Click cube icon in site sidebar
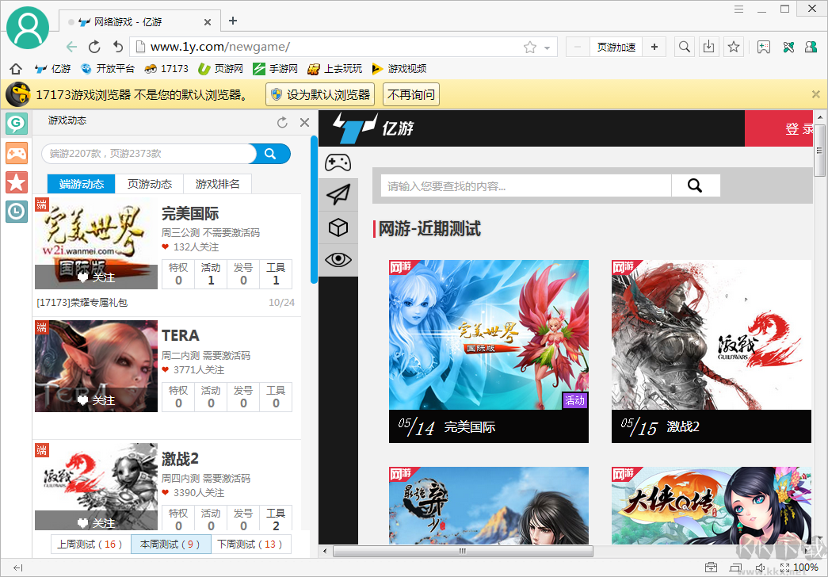Screen dimensions: 828x577 (338, 227)
